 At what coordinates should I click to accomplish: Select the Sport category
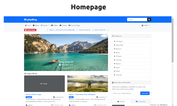coord(131,67)
